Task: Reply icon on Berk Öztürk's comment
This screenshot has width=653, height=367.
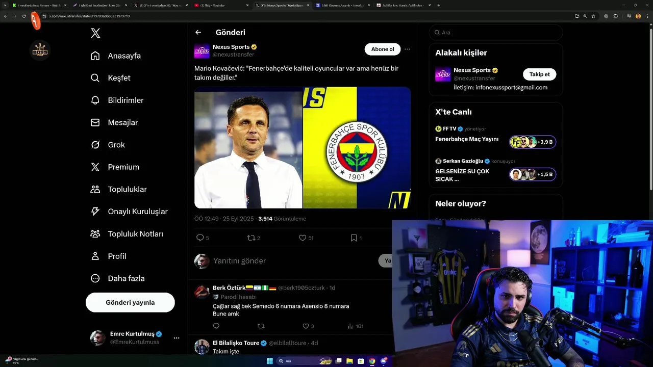Action: (216, 326)
